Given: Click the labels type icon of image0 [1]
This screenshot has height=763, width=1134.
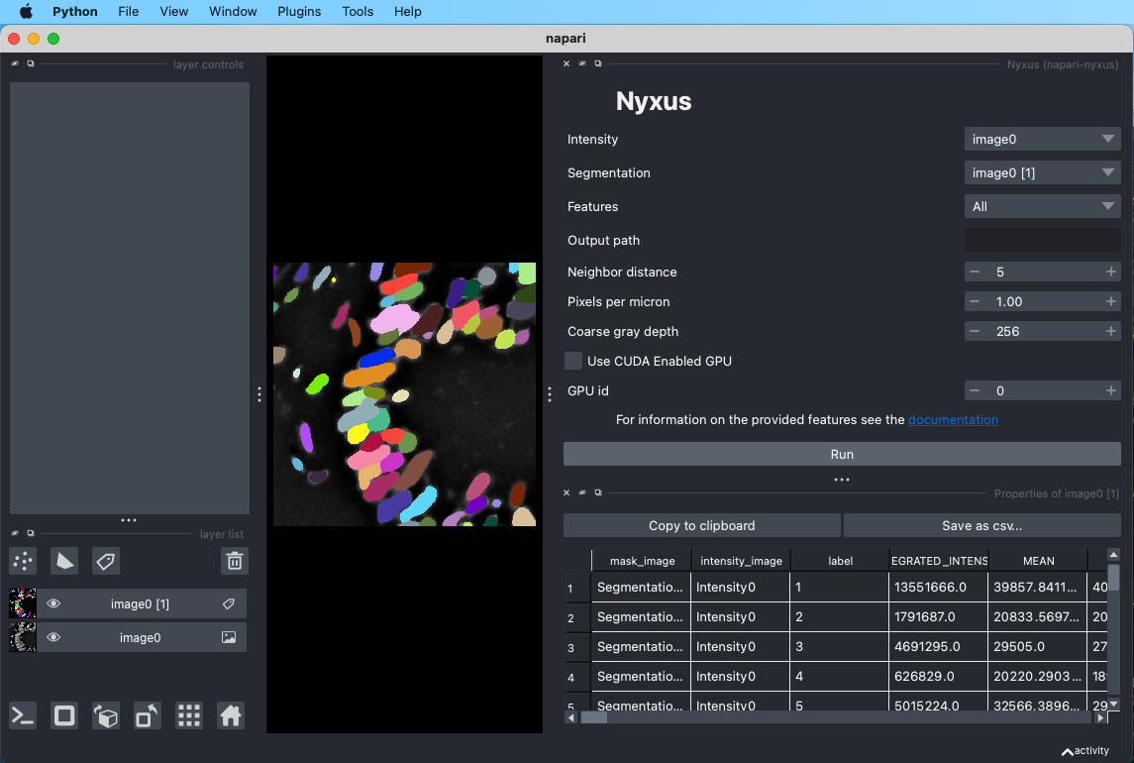Looking at the screenshot, I should click(x=229, y=603).
